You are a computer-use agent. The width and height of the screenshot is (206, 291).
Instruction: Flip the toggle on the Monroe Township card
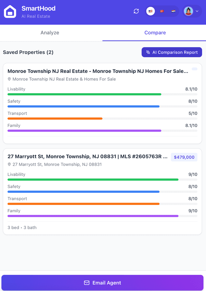194,69
